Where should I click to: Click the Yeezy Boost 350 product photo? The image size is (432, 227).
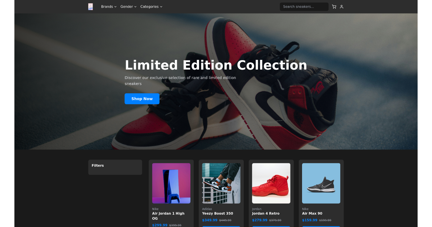coord(221,183)
